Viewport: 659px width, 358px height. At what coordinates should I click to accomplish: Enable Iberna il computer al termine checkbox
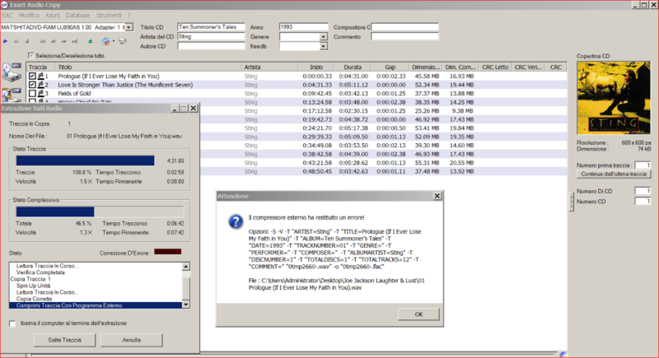click(12, 323)
